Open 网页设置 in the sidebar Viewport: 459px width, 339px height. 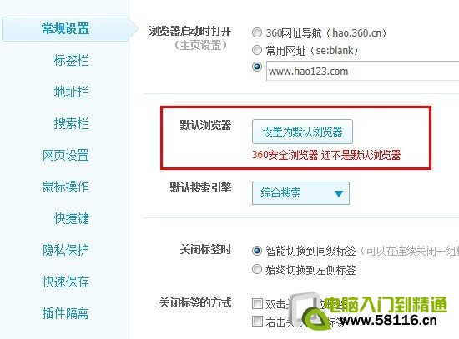click(66, 155)
